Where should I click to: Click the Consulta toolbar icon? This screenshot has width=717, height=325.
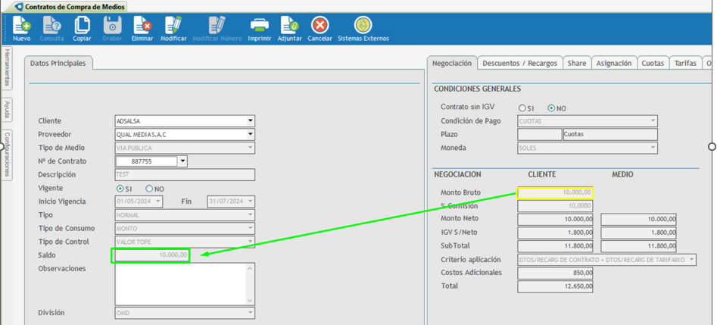51,25
